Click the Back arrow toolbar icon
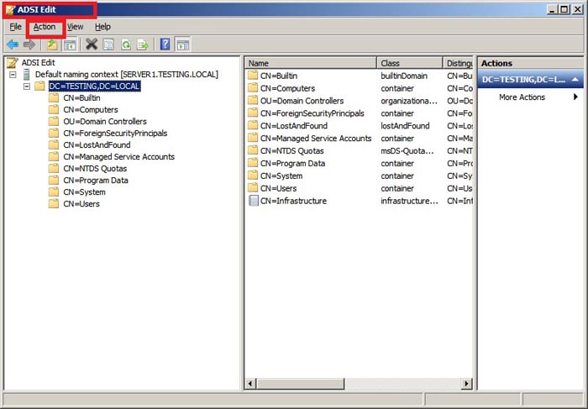588x409 pixels. tap(13, 45)
